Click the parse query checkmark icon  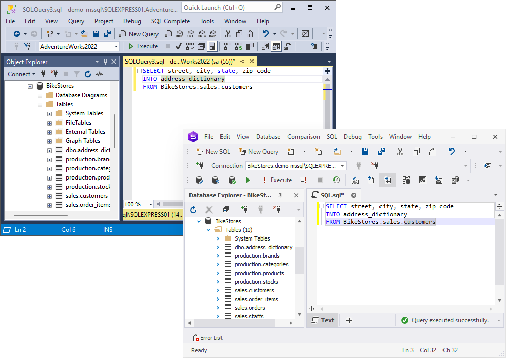(178, 46)
